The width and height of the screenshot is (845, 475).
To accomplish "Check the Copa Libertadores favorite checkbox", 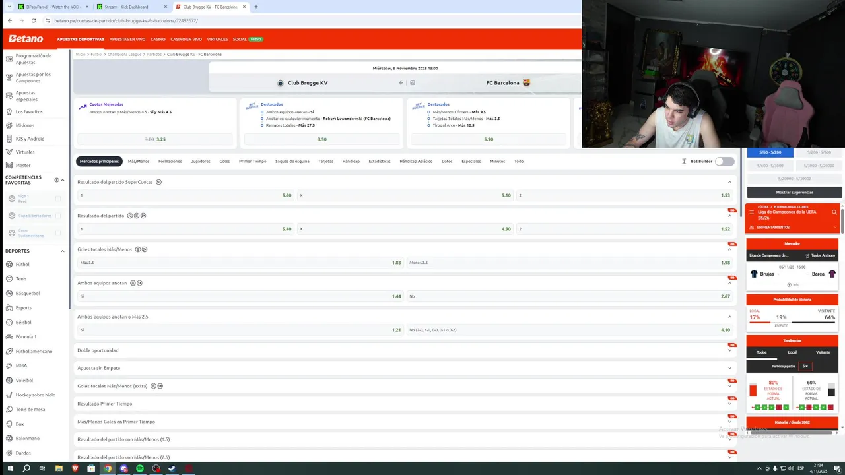I will coord(58,216).
